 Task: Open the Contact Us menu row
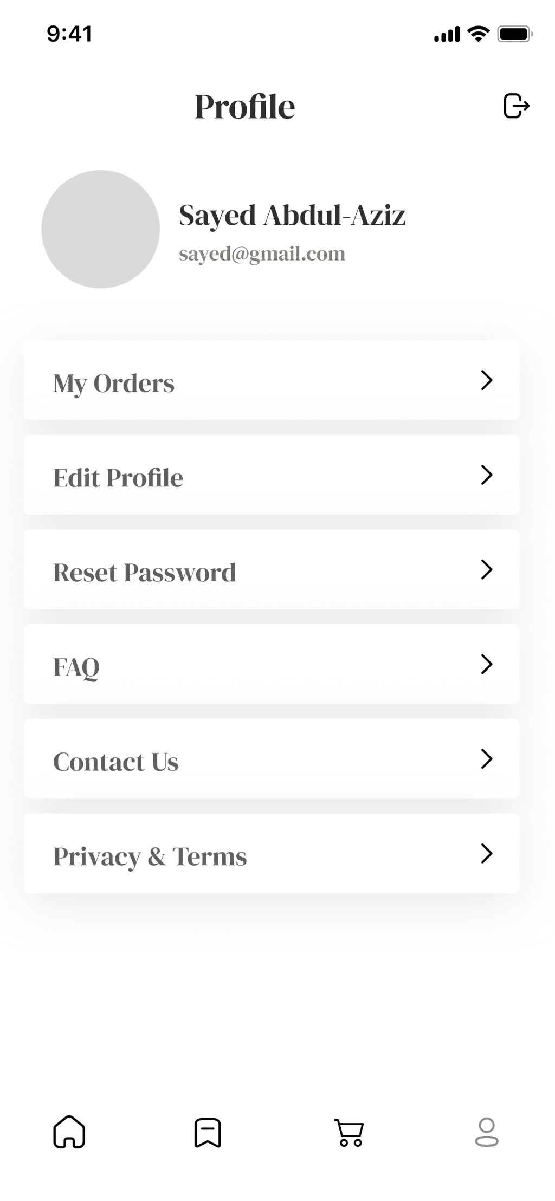pyautogui.click(x=271, y=758)
